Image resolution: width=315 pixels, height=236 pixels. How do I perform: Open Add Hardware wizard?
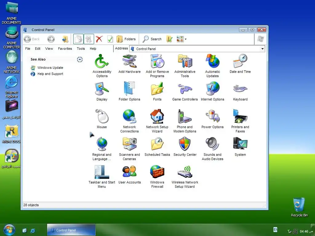(130, 64)
